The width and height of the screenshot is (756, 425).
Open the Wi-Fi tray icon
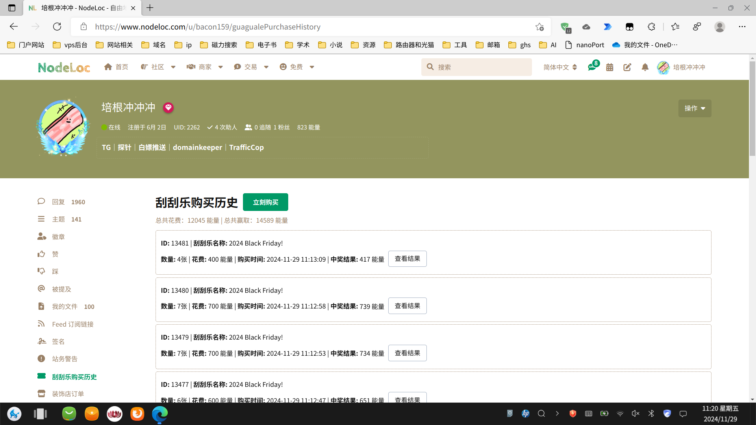(620, 414)
